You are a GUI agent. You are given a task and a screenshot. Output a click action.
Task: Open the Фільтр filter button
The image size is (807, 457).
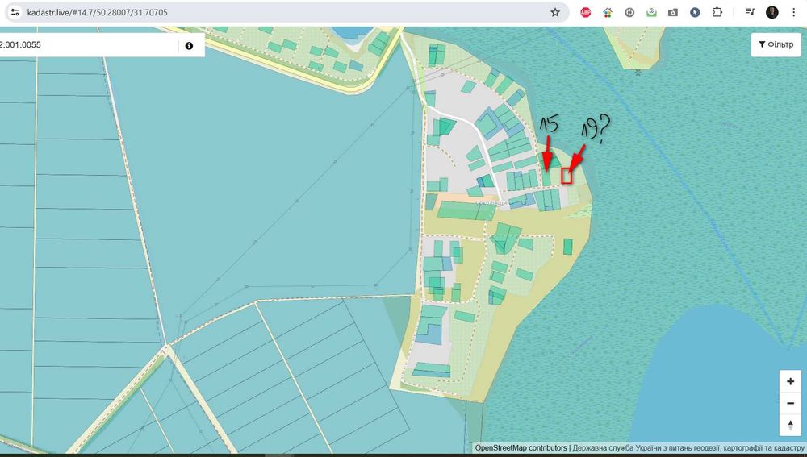coord(776,44)
